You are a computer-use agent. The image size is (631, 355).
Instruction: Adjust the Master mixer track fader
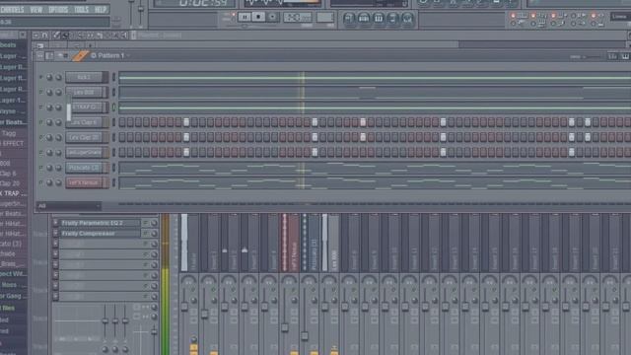coord(184,307)
